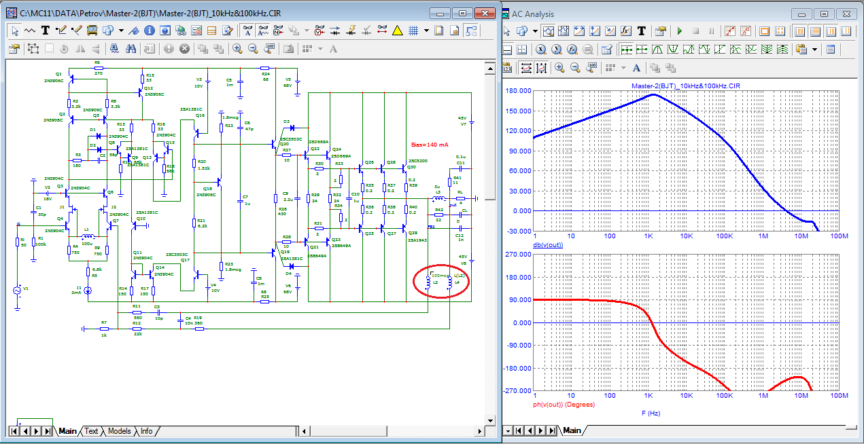
Task: Zoom in on the schematic
Action: tap(237, 49)
